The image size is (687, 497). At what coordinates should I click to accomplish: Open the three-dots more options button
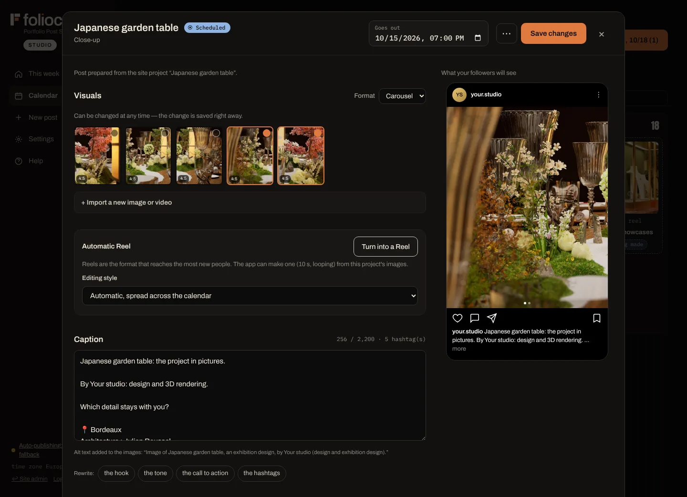pos(507,33)
